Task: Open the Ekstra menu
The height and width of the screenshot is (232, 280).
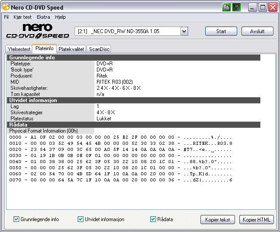Action: click(43, 17)
